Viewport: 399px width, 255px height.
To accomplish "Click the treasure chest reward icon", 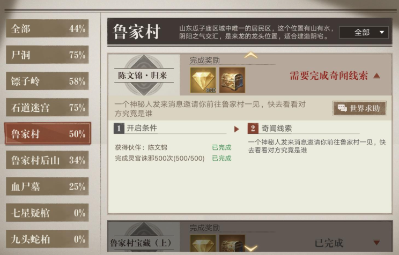I will 232,80.
